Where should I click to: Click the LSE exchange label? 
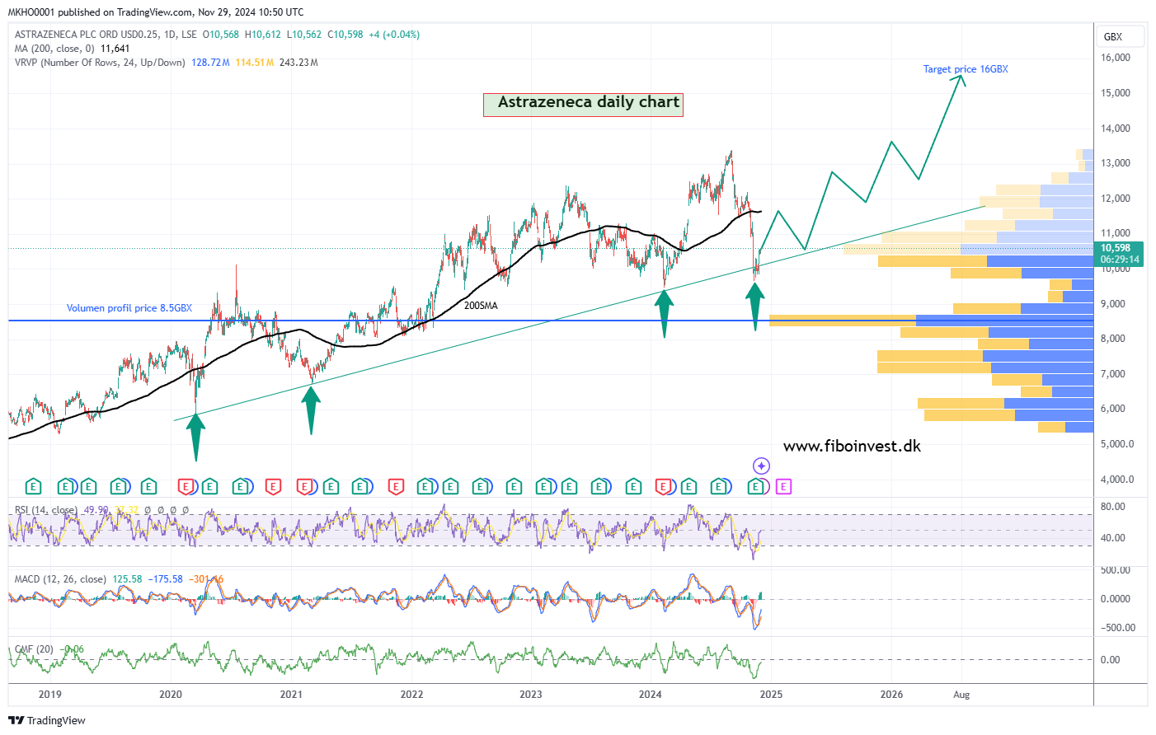point(189,35)
